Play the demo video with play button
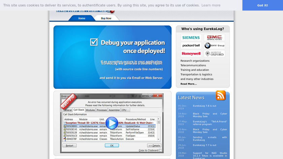Viewport: 283px width, 159px height. 112,123
